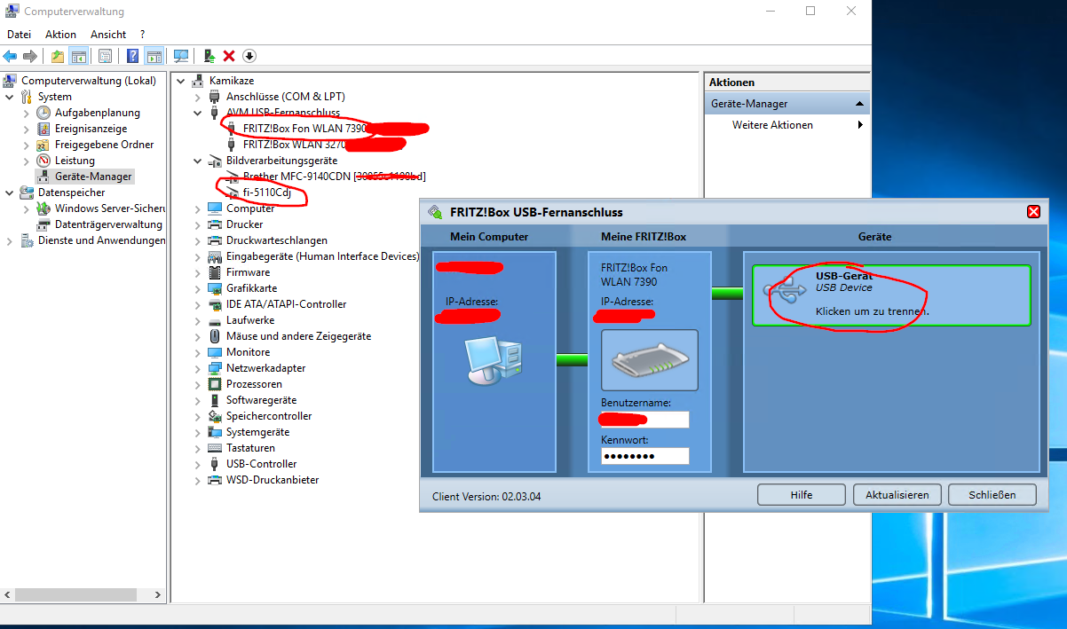Expand the USB-Controller category
1067x629 pixels.
pos(198,464)
